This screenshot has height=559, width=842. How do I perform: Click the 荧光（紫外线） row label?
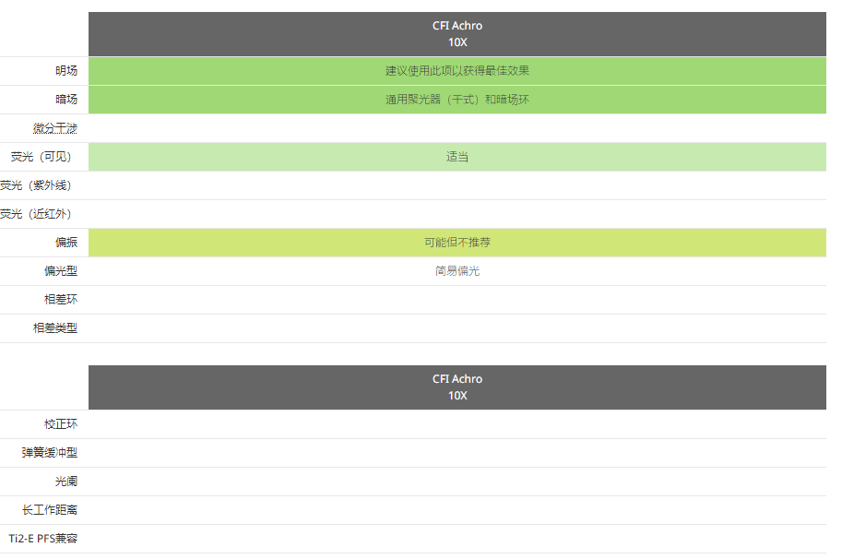[35, 185]
